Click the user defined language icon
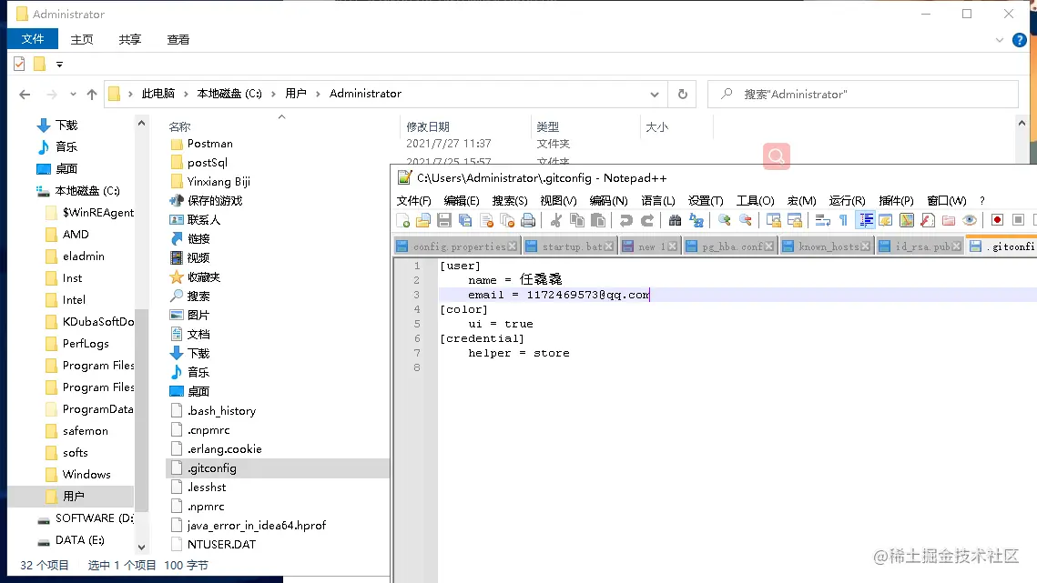The width and height of the screenshot is (1037, 583). click(x=886, y=221)
